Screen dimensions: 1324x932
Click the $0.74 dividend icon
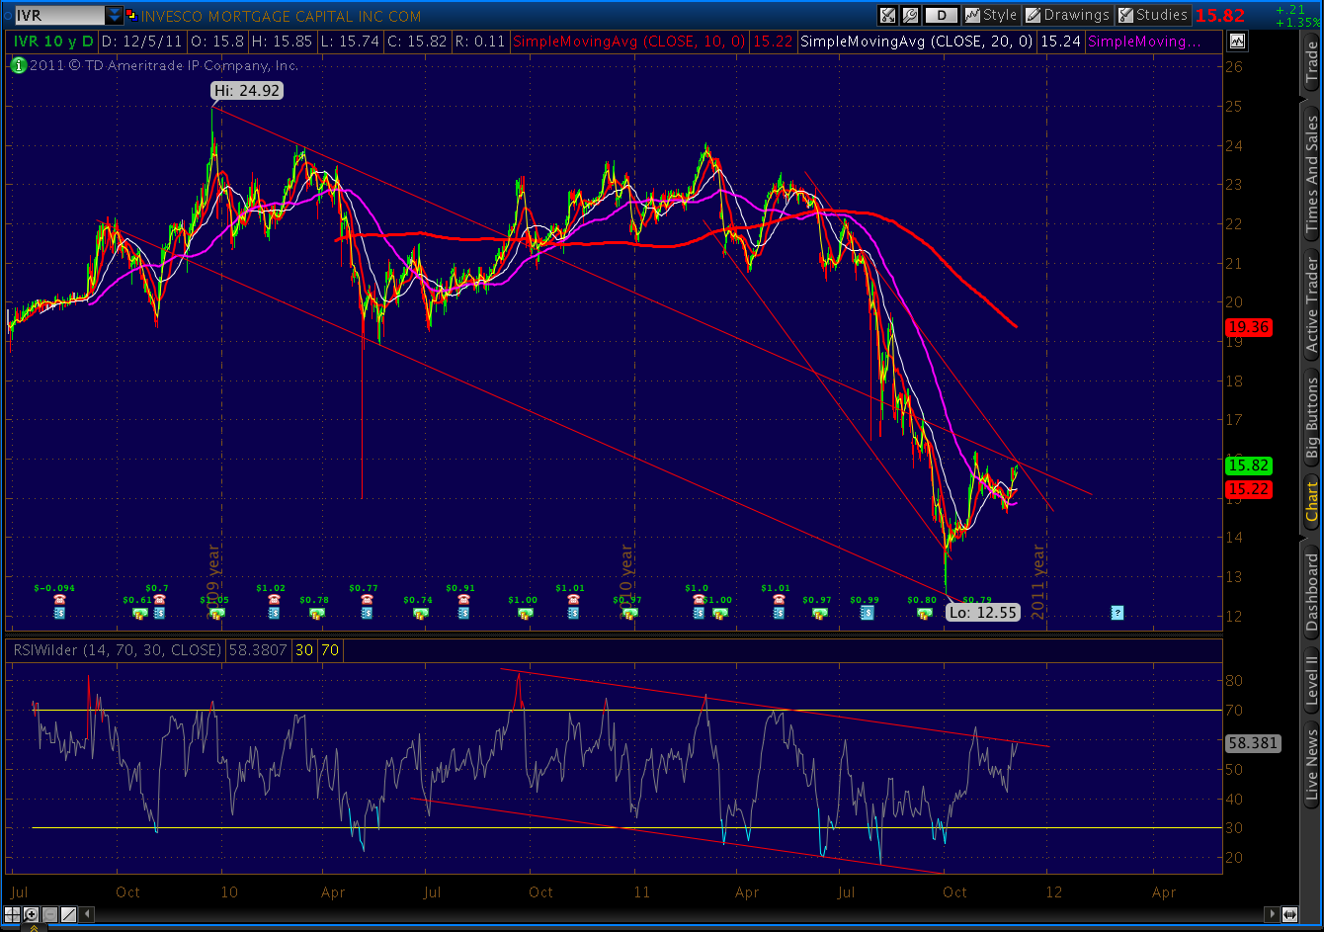[x=420, y=613]
